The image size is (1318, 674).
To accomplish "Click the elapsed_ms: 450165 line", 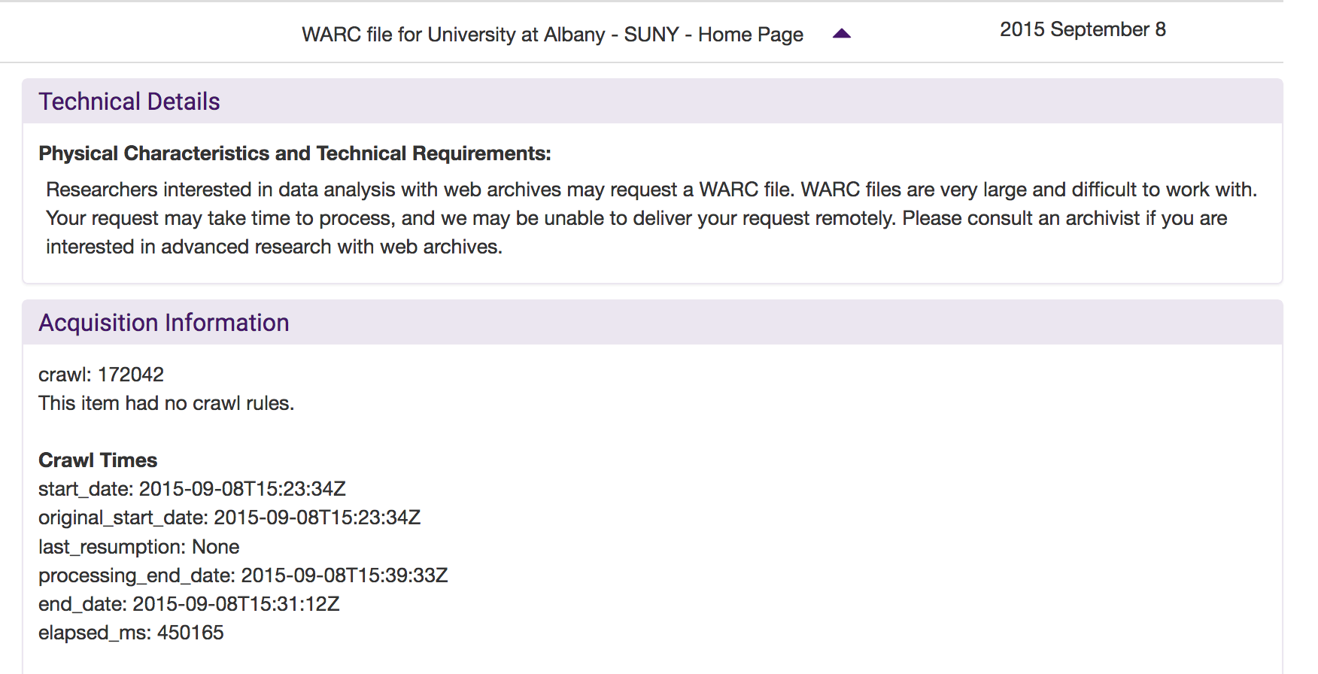I will tap(131, 633).
